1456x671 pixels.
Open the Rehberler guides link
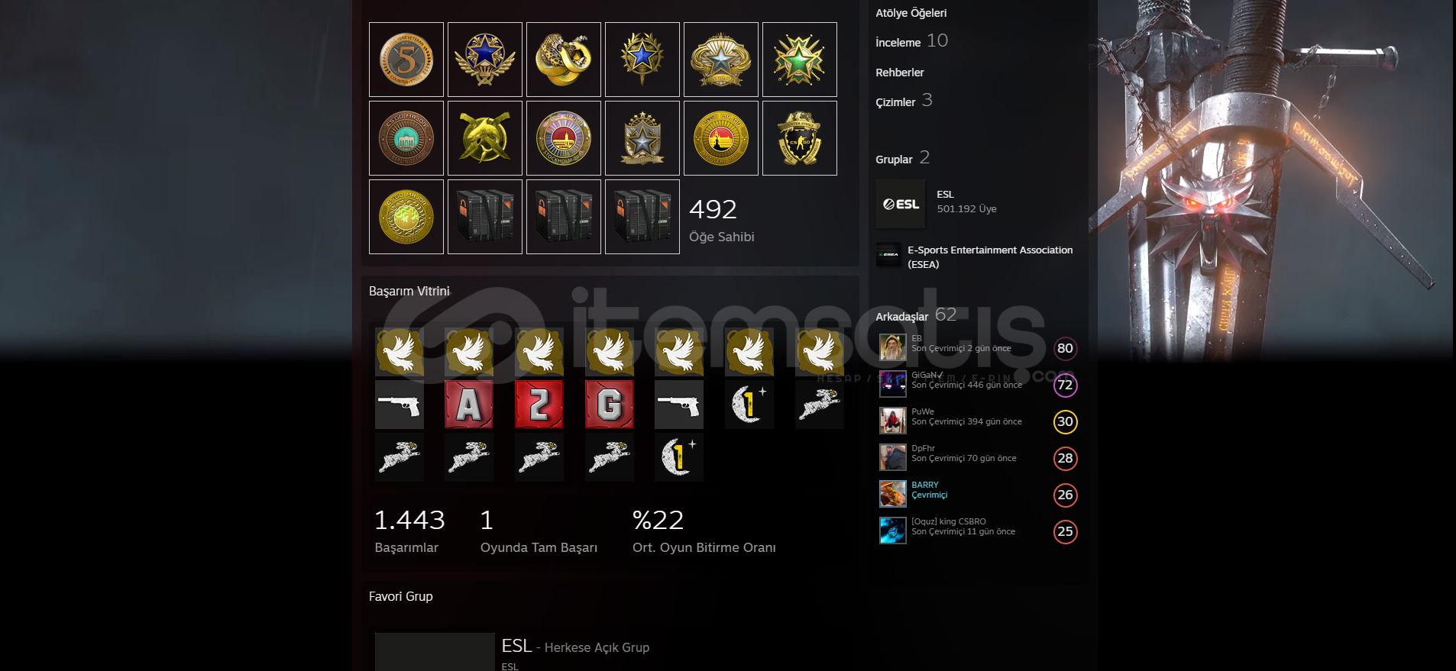[900, 73]
